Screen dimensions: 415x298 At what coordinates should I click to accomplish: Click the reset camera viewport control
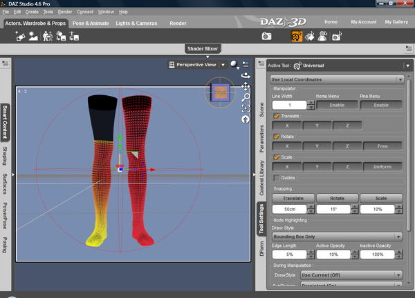[x=246, y=119]
